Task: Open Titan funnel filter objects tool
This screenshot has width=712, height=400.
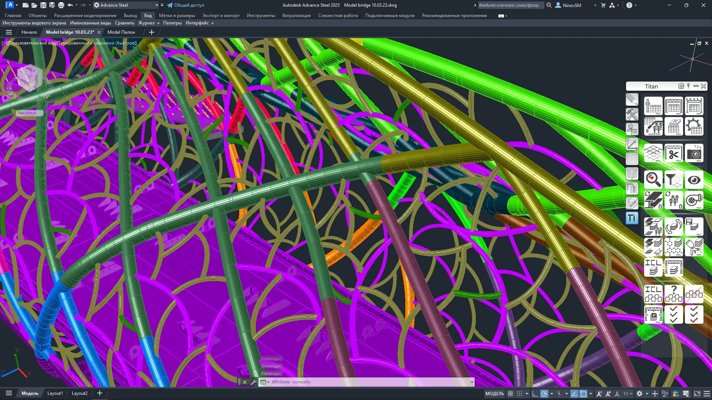Action: pos(673,180)
